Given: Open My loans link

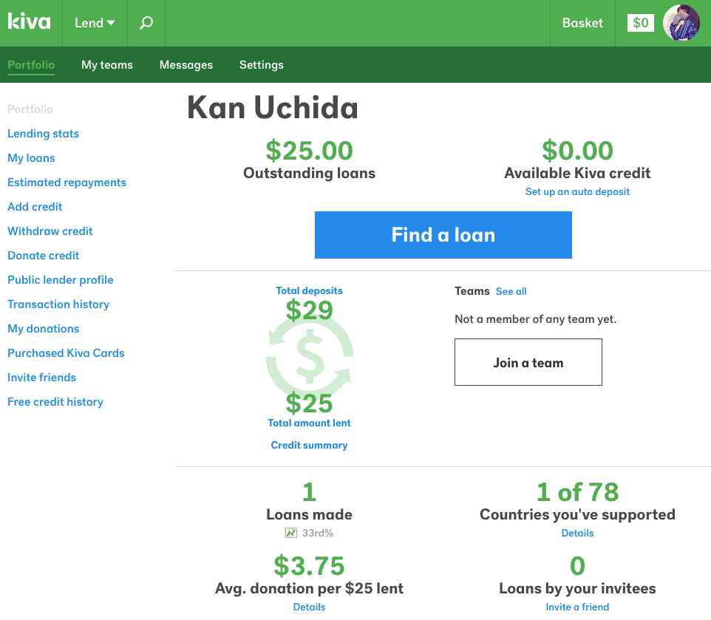Looking at the screenshot, I should coord(31,158).
